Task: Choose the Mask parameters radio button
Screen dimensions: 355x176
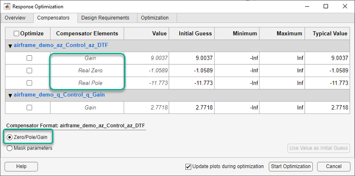Action: click(10, 148)
